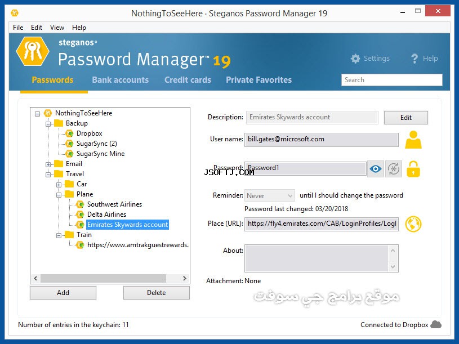Expand the Car folder node
Screen dimensions: 459x344
click(59, 185)
